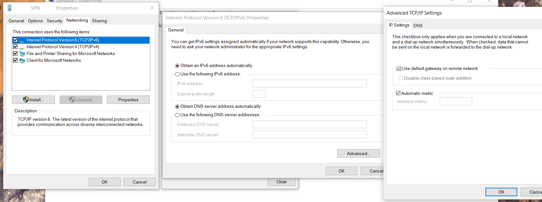The height and width of the screenshot is (202, 542).
Task: Click the Client for Microsoft Networks icon
Action: click(22, 61)
